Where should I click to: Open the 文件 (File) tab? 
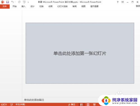pos(5,6)
